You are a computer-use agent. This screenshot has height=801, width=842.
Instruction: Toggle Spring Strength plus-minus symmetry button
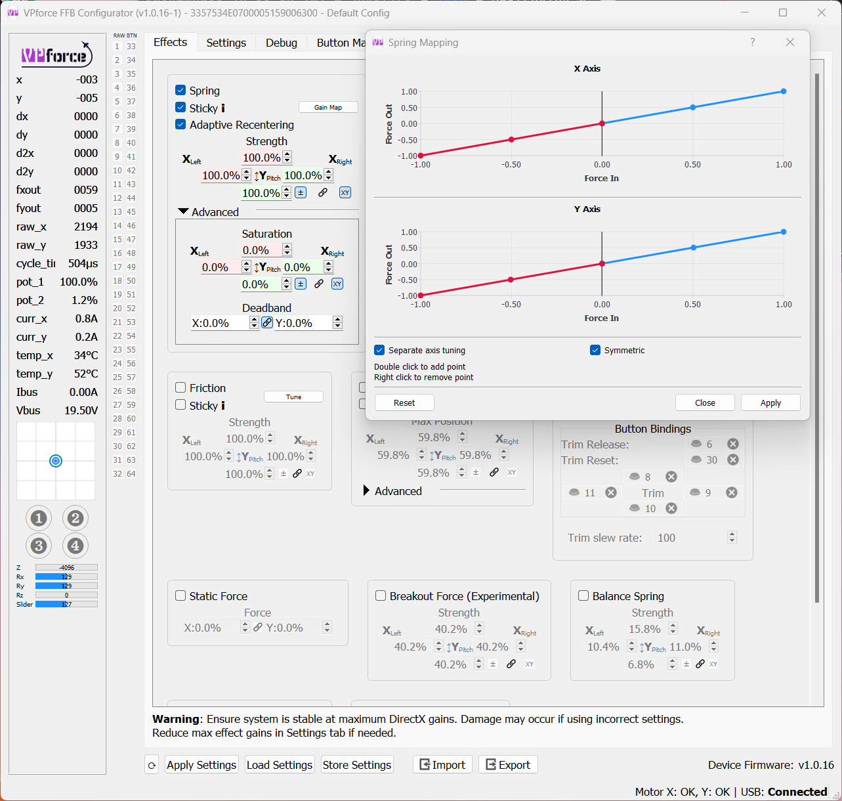pos(301,192)
